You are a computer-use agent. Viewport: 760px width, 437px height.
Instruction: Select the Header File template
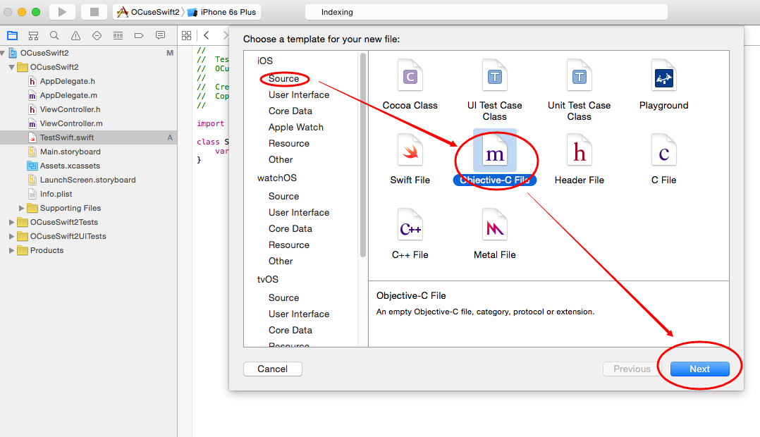pyautogui.click(x=580, y=159)
